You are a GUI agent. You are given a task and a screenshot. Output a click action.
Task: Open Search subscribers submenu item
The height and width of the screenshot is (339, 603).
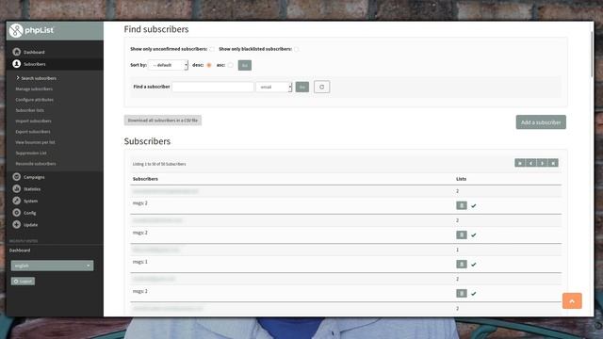(x=39, y=78)
